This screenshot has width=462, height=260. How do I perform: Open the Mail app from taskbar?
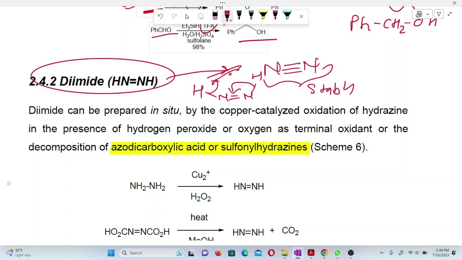pyautogui.click(x=258, y=253)
